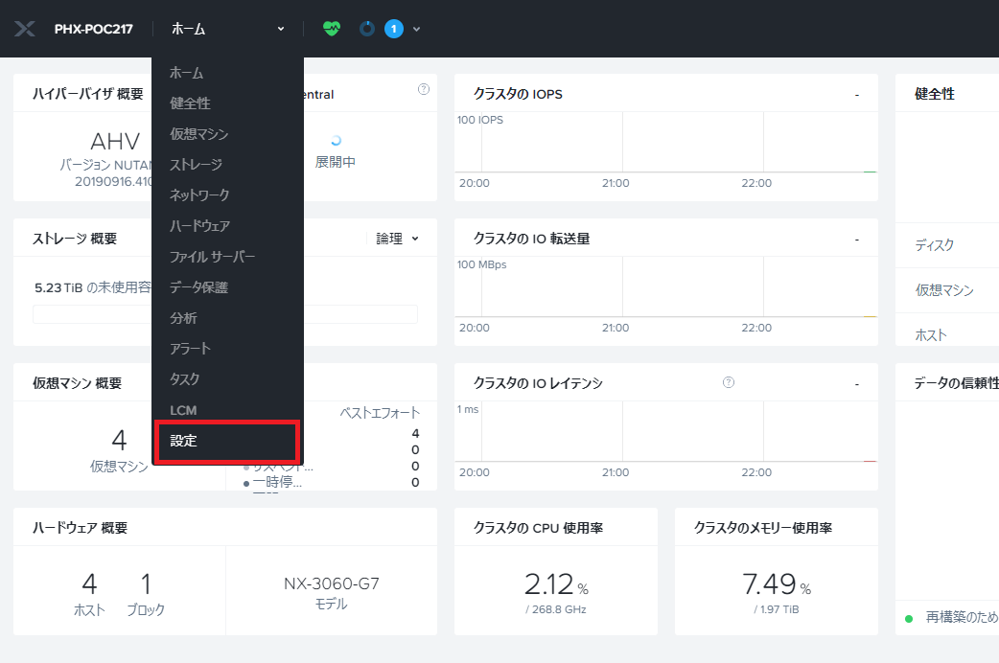Expand the chevron next to the alert badge
This screenshot has width=999, height=663.
click(x=417, y=29)
